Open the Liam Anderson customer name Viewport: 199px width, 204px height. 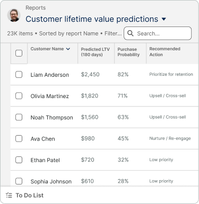(x=50, y=75)
